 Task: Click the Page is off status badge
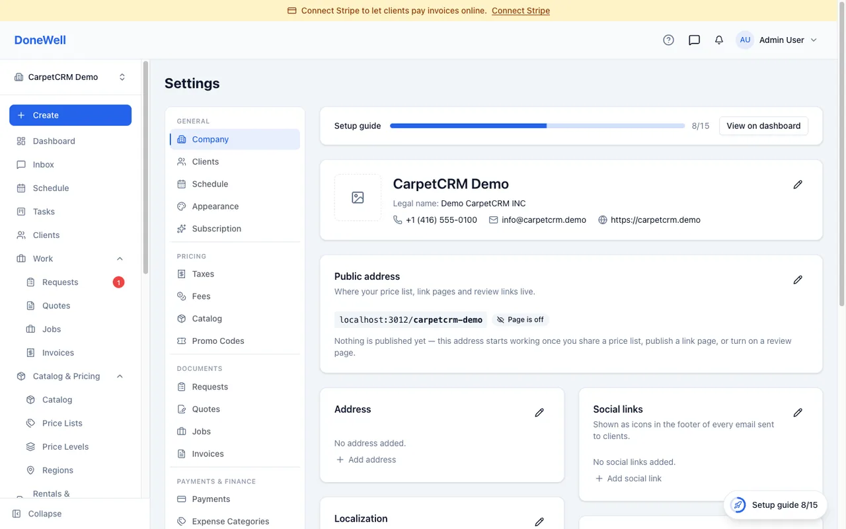point(520,319)
